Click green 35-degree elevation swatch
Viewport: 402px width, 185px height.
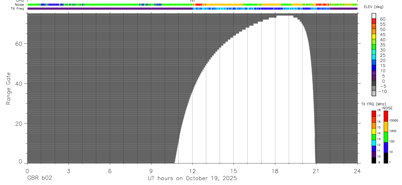(x=374, y=47)
